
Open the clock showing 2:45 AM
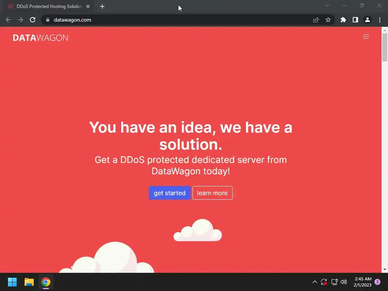[363, 282]
